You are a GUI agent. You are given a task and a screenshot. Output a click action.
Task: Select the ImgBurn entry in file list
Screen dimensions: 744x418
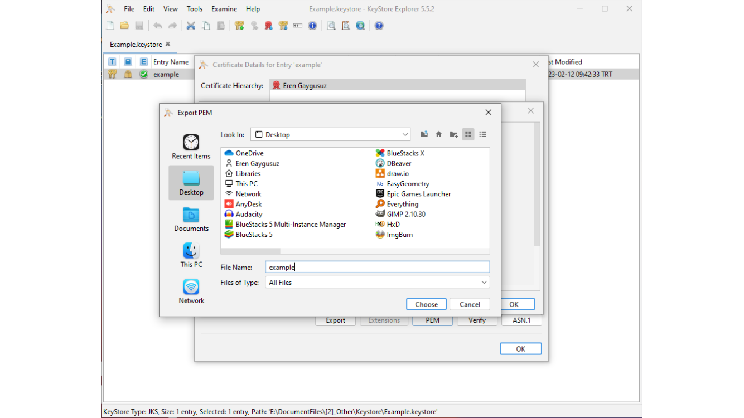click(394, 235)
